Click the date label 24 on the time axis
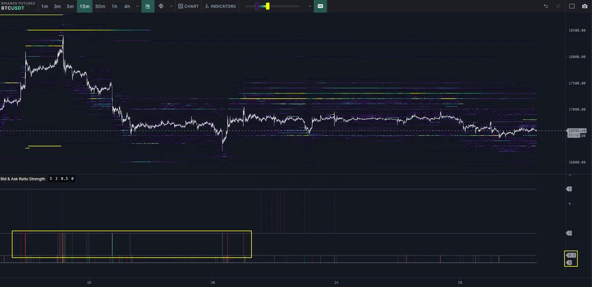The height and width of the screenshot is (287, 592). pos(336,283)
